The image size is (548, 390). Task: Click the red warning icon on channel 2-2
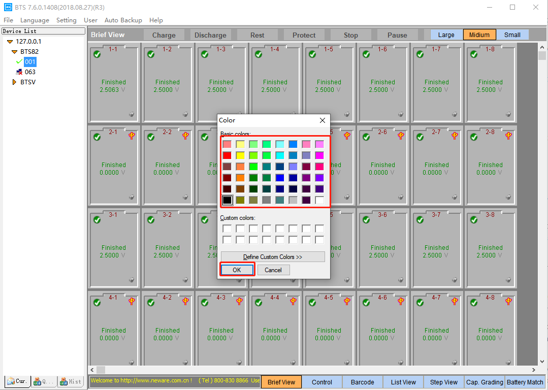[x=185, y=136]
